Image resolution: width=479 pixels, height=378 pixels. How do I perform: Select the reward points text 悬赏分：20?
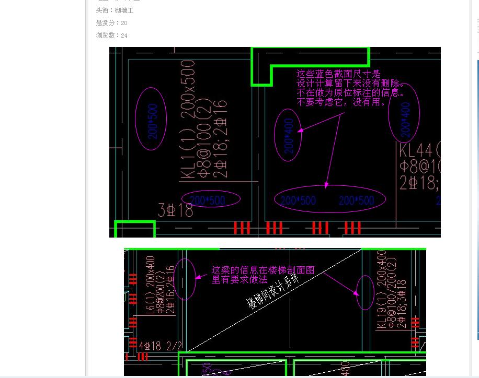(111, 23)
